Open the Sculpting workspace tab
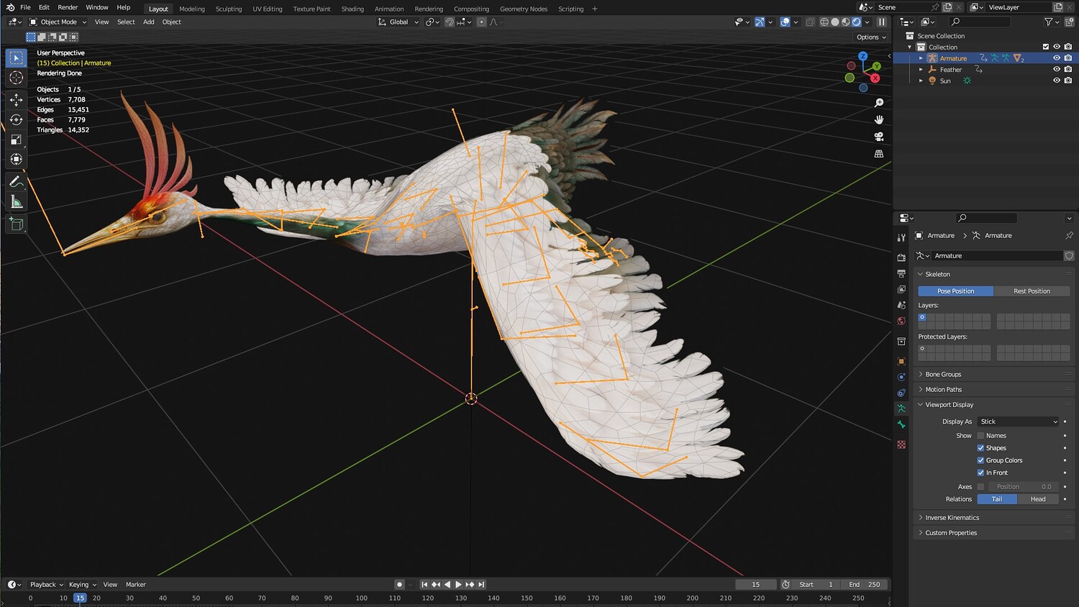 click(228, 9)
